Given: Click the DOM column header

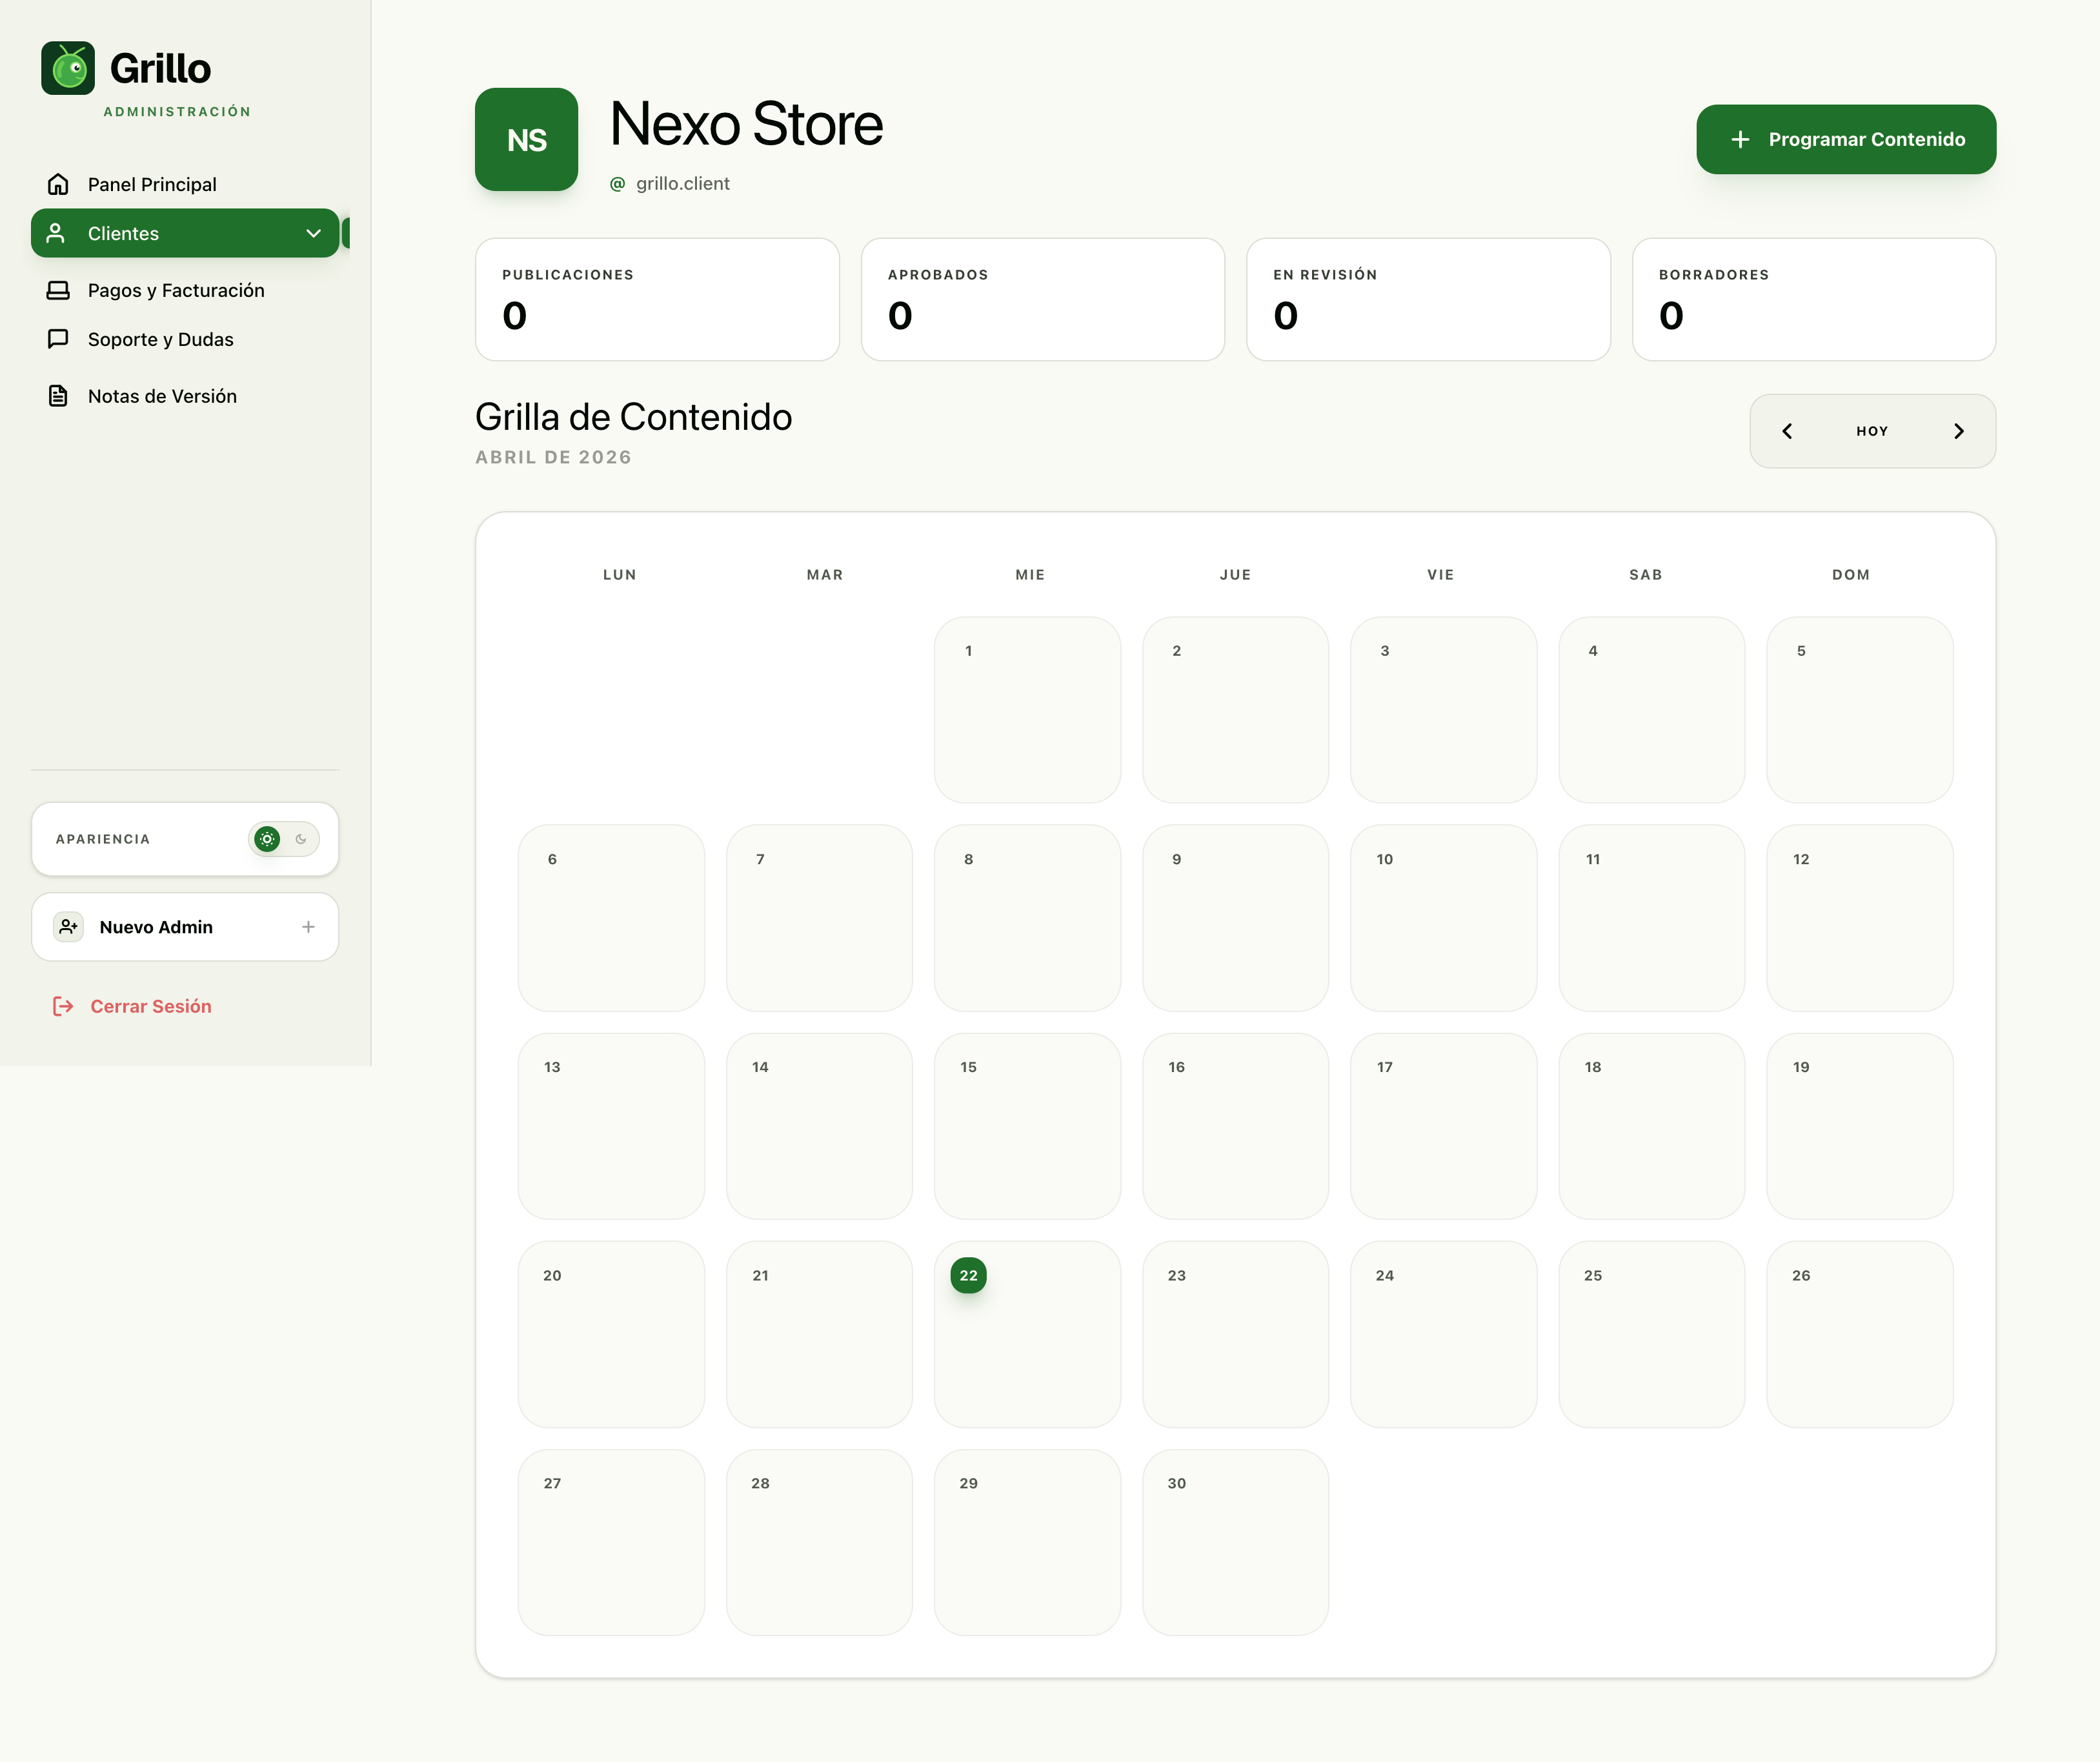Looking at the screenshot, I should point(1851,575).
